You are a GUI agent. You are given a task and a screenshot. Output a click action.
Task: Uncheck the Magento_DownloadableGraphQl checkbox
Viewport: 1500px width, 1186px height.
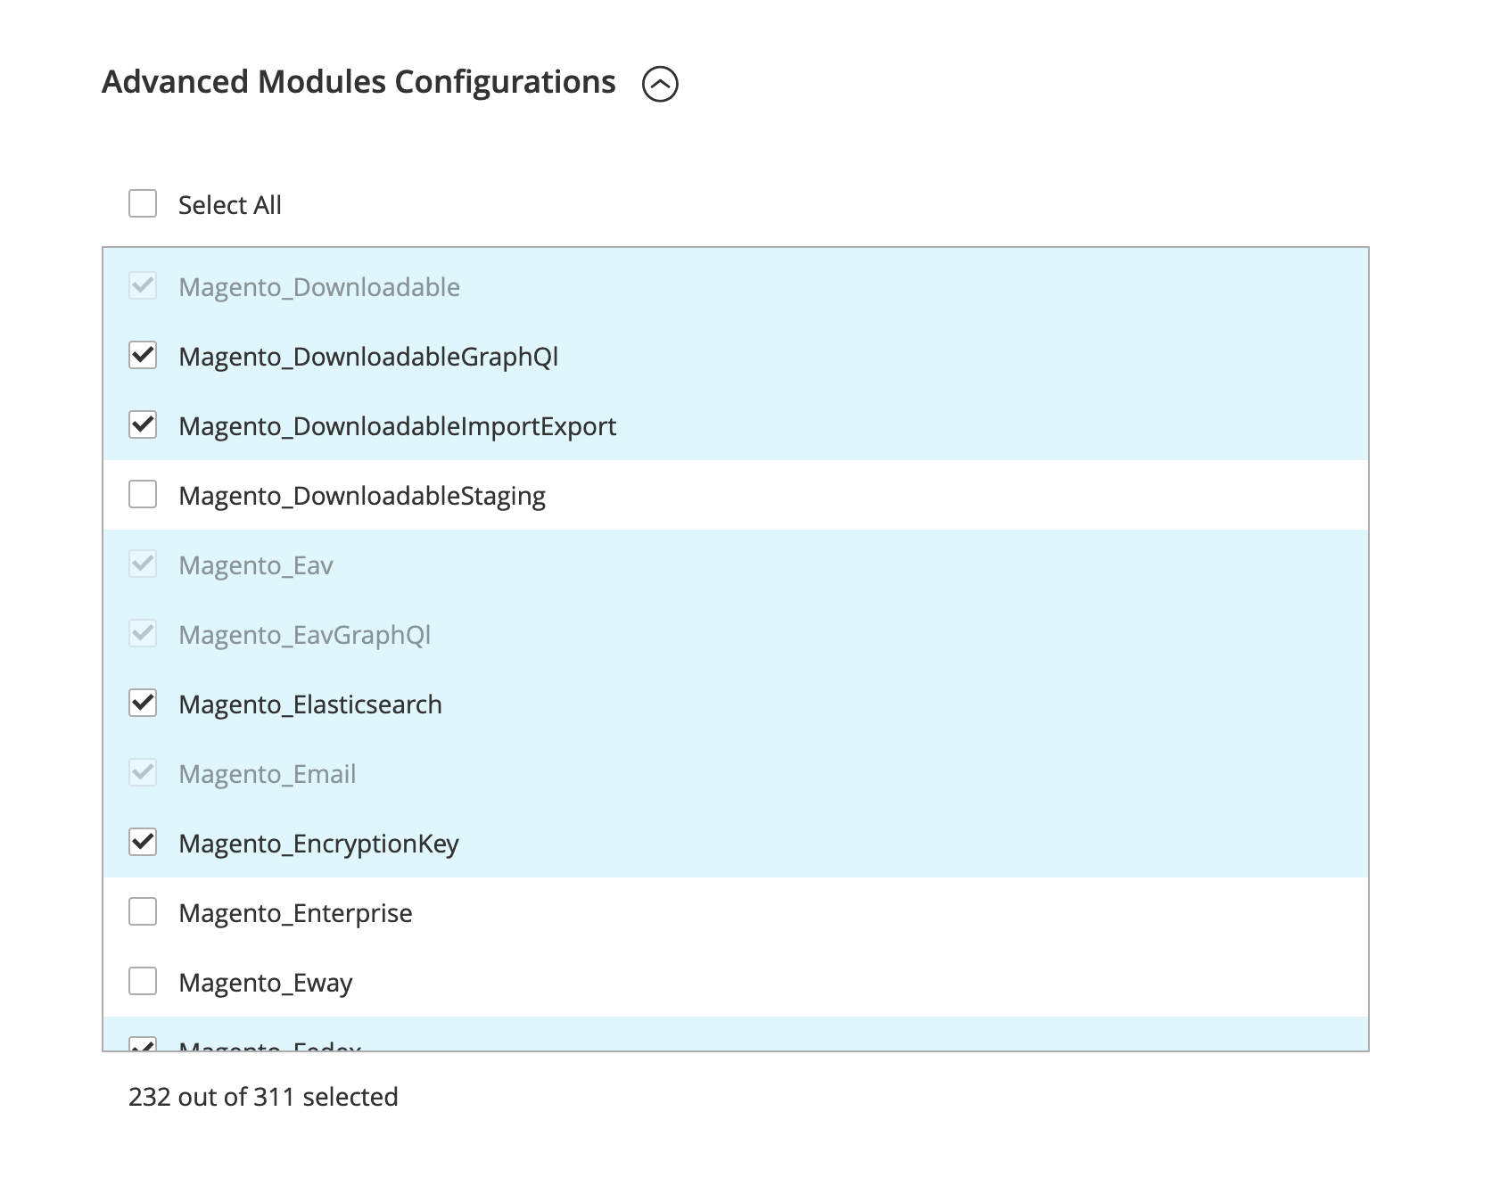tap(143, 355)
